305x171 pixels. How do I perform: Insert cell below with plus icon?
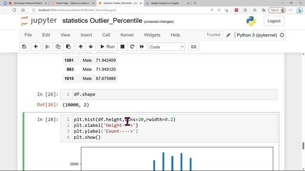[36, 47]
